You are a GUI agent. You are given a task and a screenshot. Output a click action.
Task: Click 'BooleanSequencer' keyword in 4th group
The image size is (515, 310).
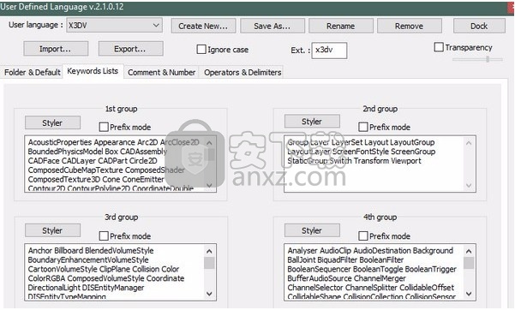click(x=320, y=269)
